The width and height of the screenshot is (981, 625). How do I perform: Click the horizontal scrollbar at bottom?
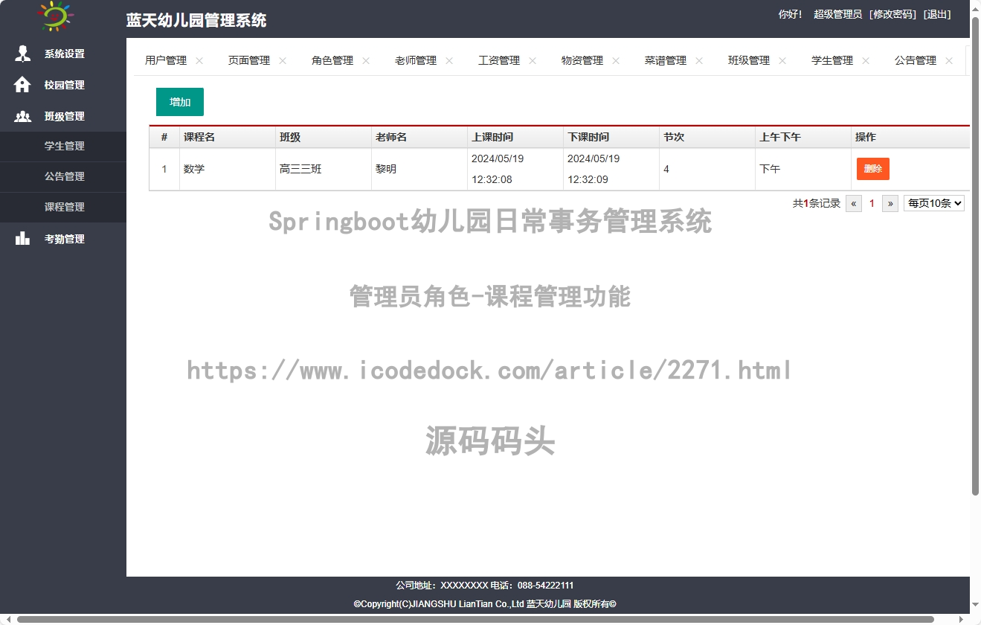[476, 619]
